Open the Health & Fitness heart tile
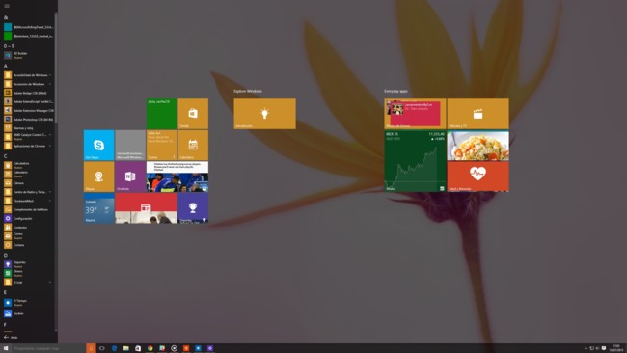The width and height of the screenshot is (627, 353). [477, 176]
